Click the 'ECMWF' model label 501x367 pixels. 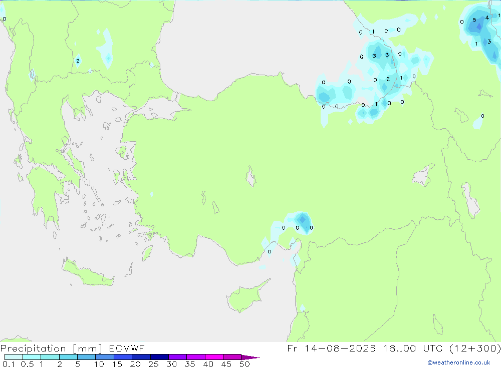pyautogui.click(x=127, y=348)
